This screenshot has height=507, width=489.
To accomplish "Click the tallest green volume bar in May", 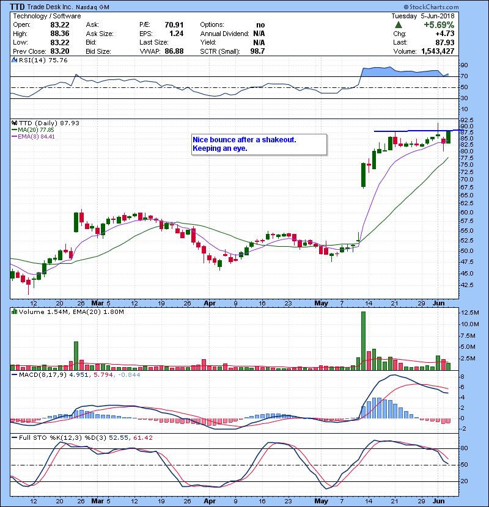I will (363, 341).
